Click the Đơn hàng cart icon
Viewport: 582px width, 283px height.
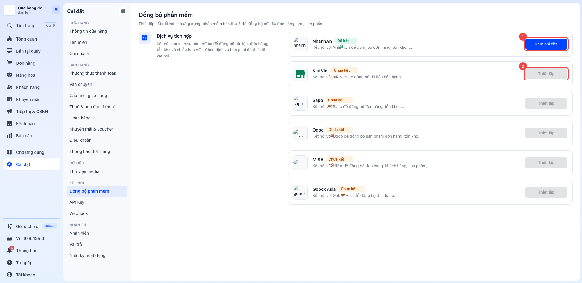[x=9, y=63]
